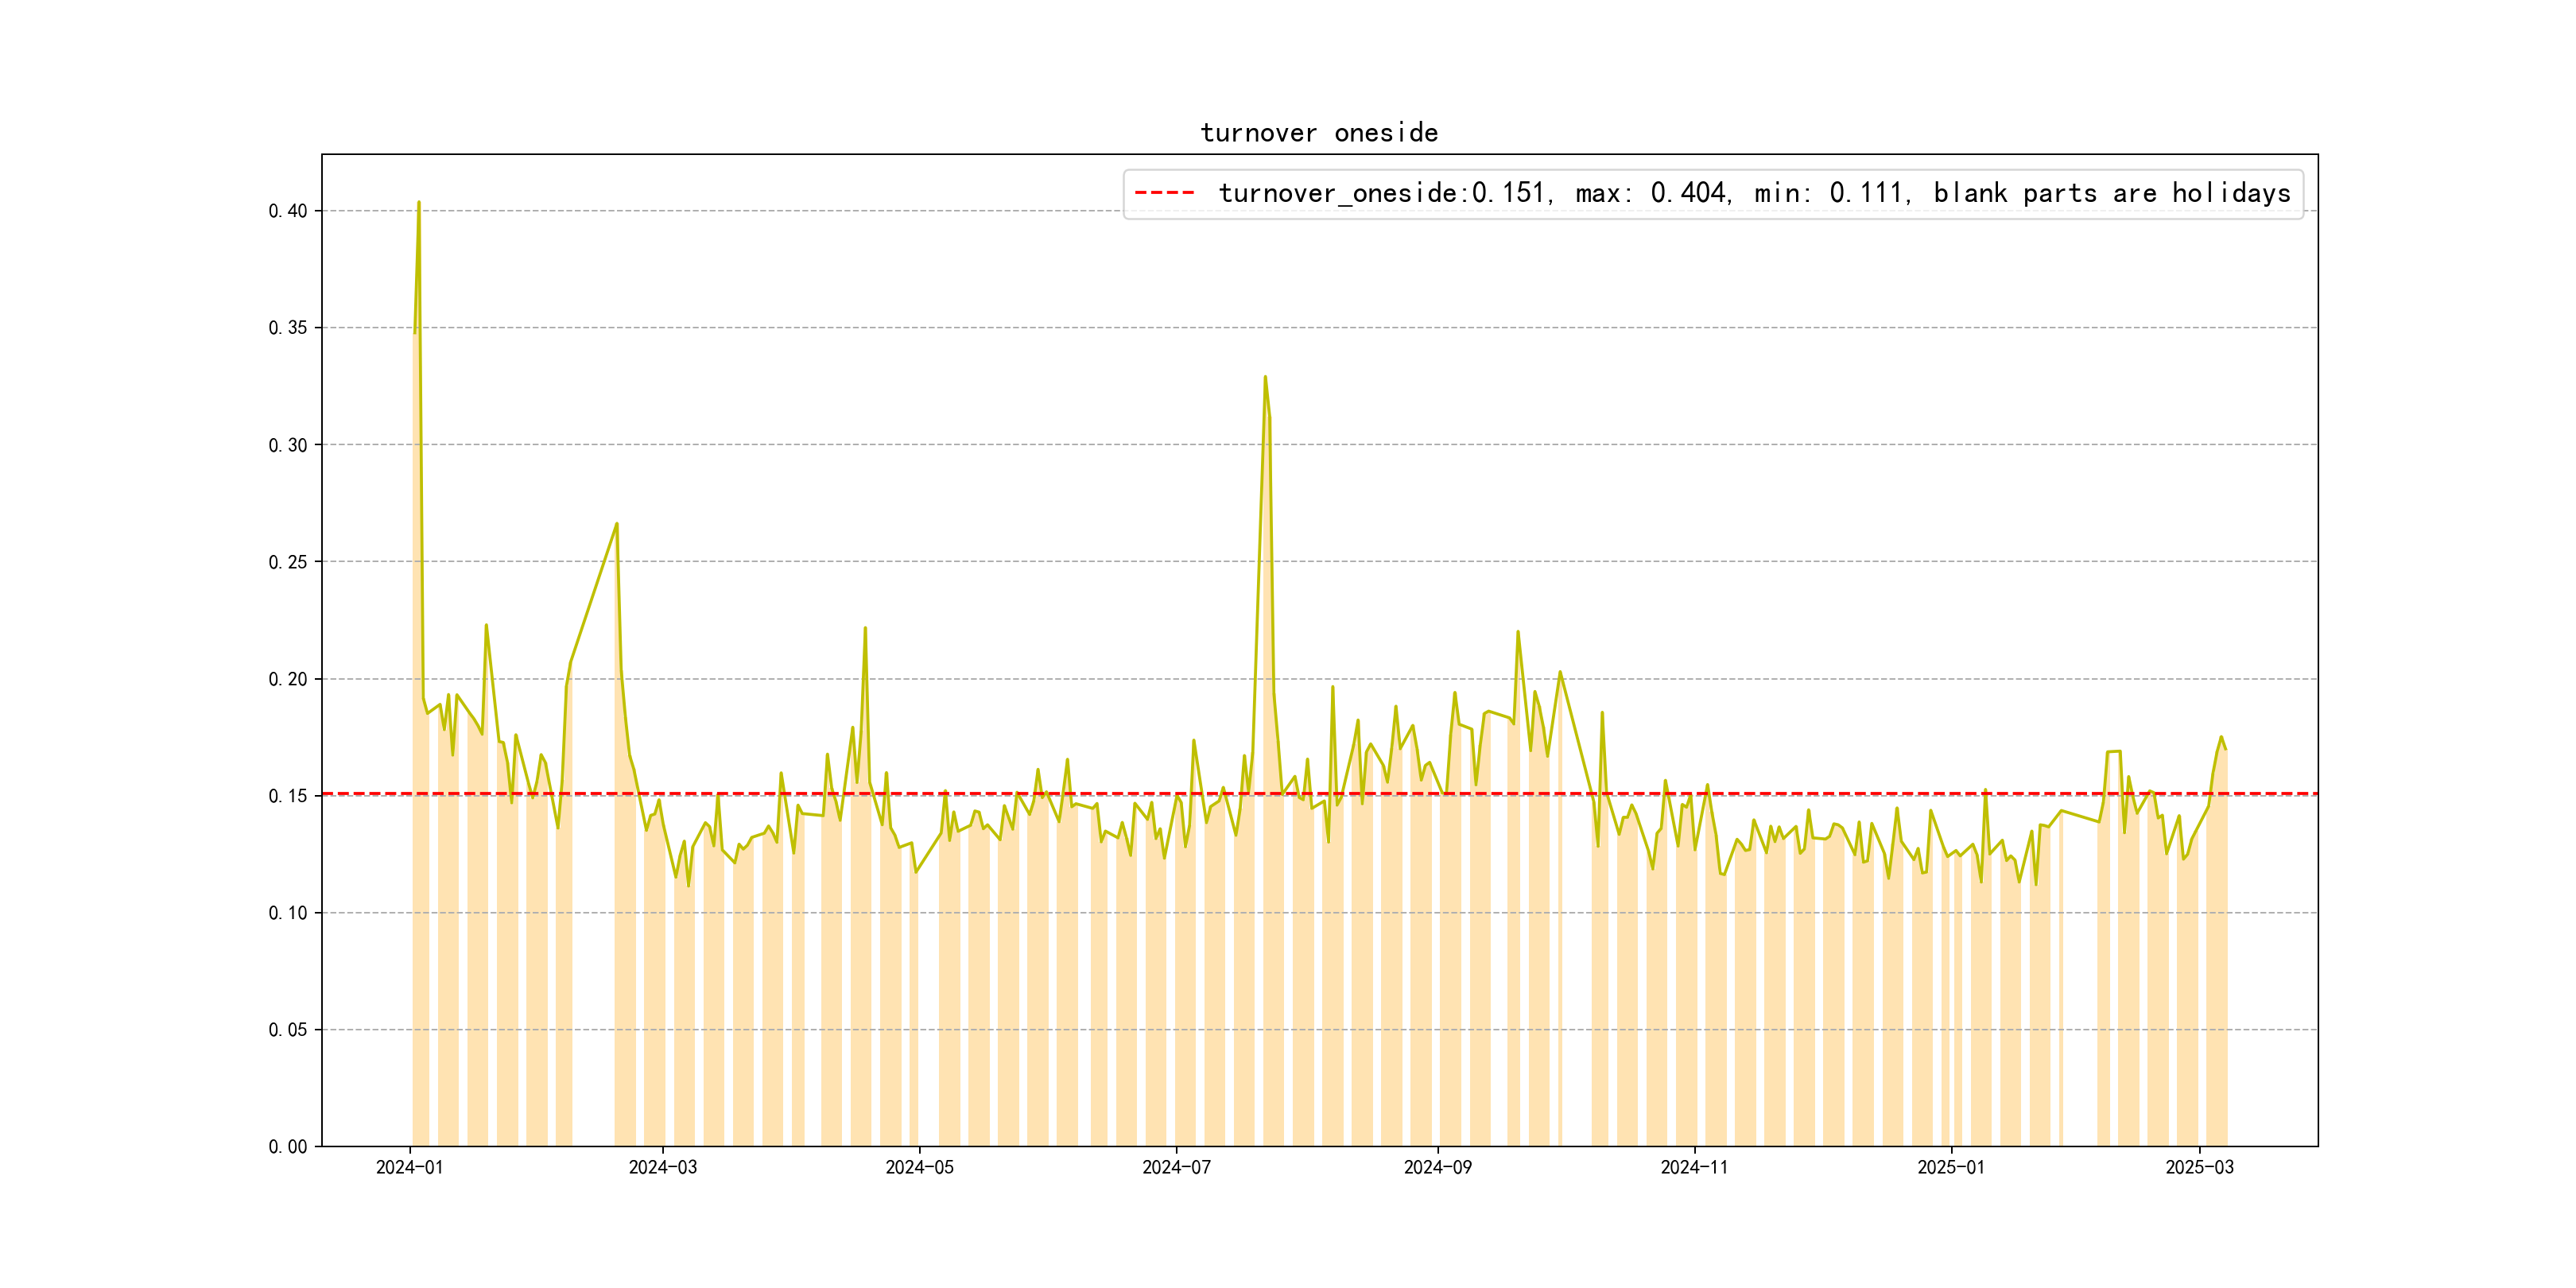Click the 2025-03 x-axis label
Screen dimensions: 2576x1288
[x=2199, y=1167]
